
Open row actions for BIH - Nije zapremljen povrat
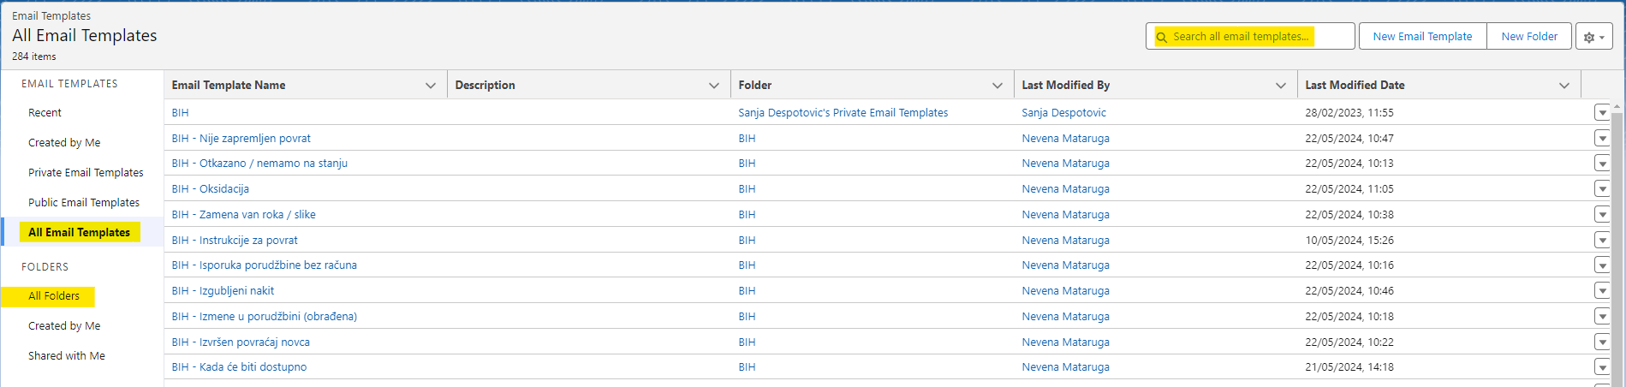click(1602, 139)
